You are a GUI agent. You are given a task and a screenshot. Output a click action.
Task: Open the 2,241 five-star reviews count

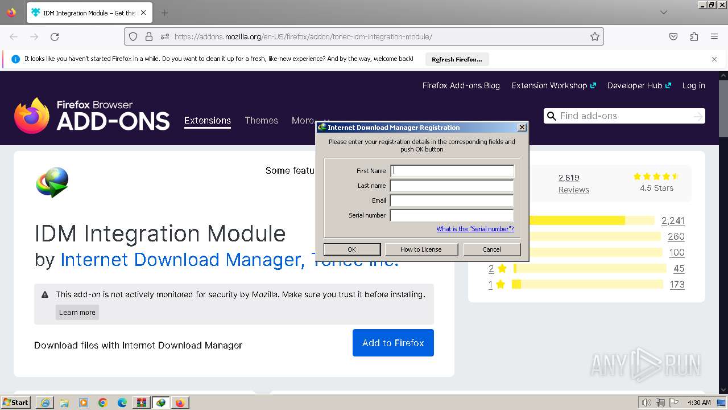(x=673, y=221)
